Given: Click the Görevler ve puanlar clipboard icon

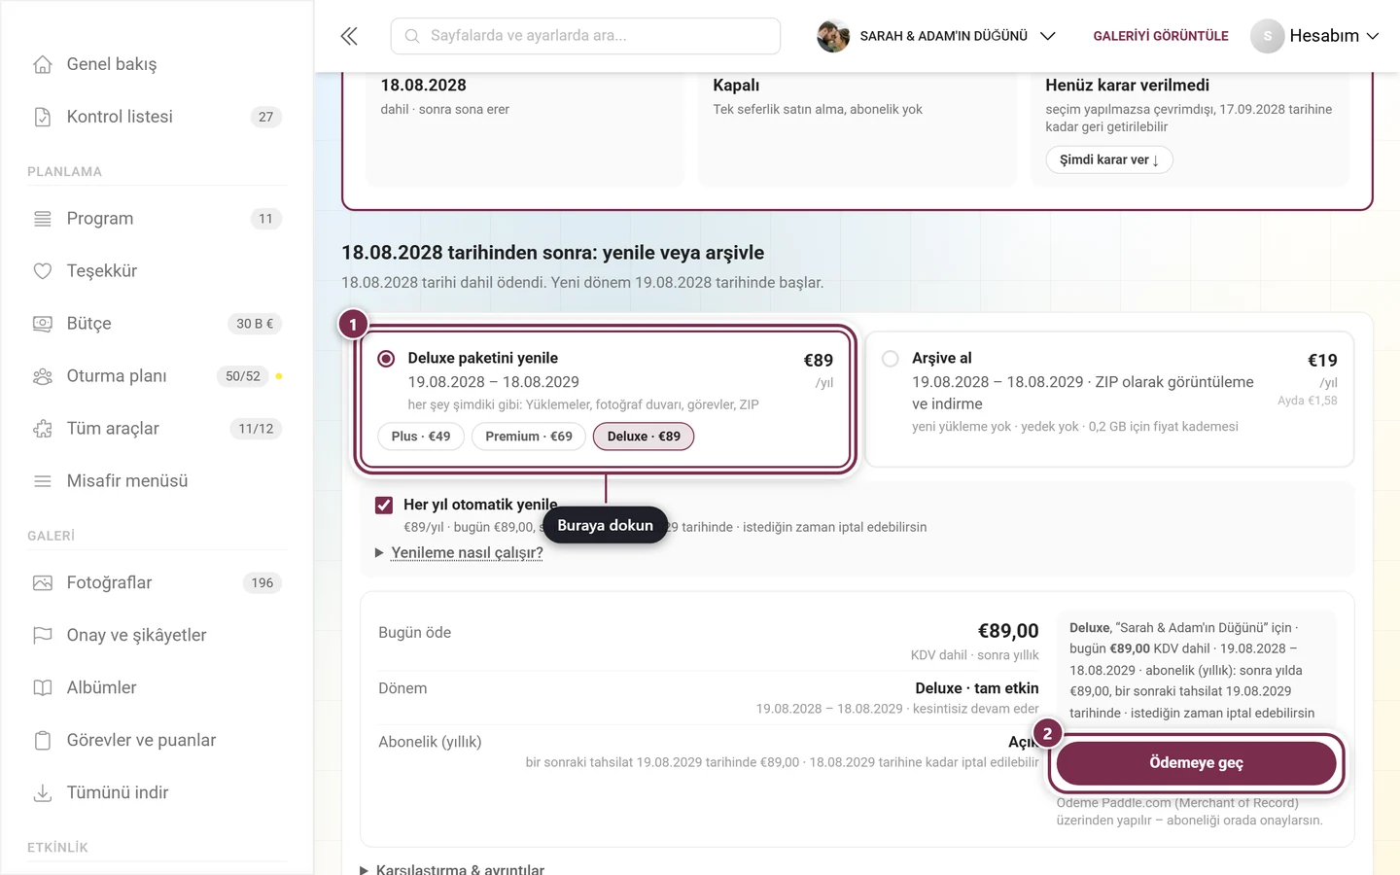Looking at the screenshot, I should (43, 741).
